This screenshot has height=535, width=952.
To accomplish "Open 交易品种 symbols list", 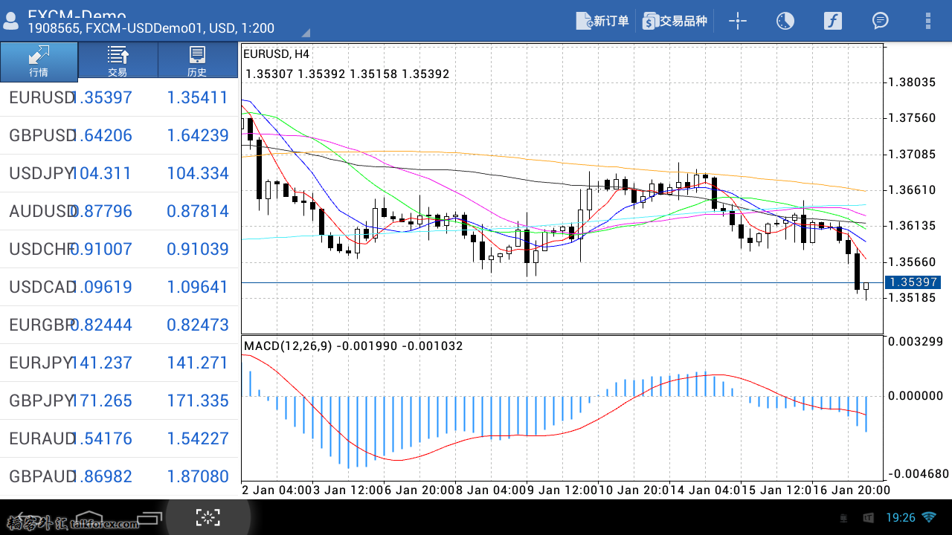I will point(675,21).
